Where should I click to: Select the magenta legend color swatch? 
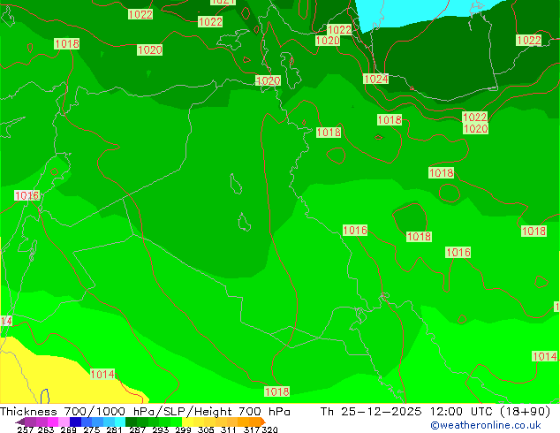(52, 422)
